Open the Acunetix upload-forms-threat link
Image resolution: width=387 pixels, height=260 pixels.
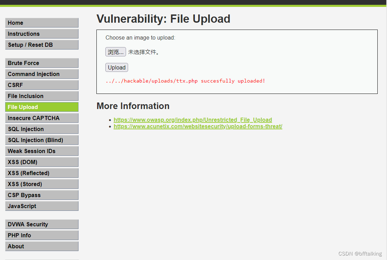pos(198,127)
